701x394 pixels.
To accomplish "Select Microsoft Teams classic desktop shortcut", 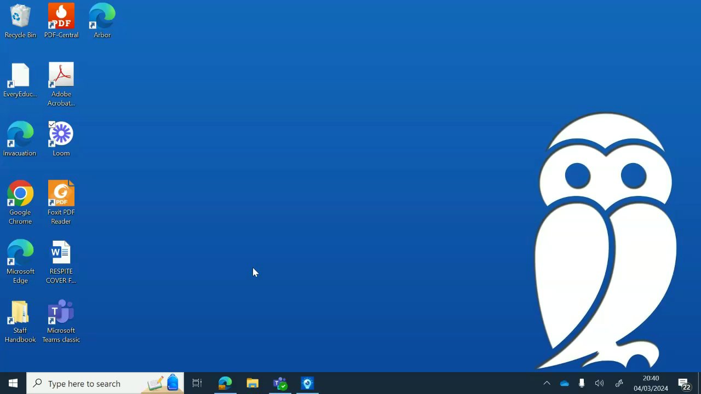I will (61, 322).
